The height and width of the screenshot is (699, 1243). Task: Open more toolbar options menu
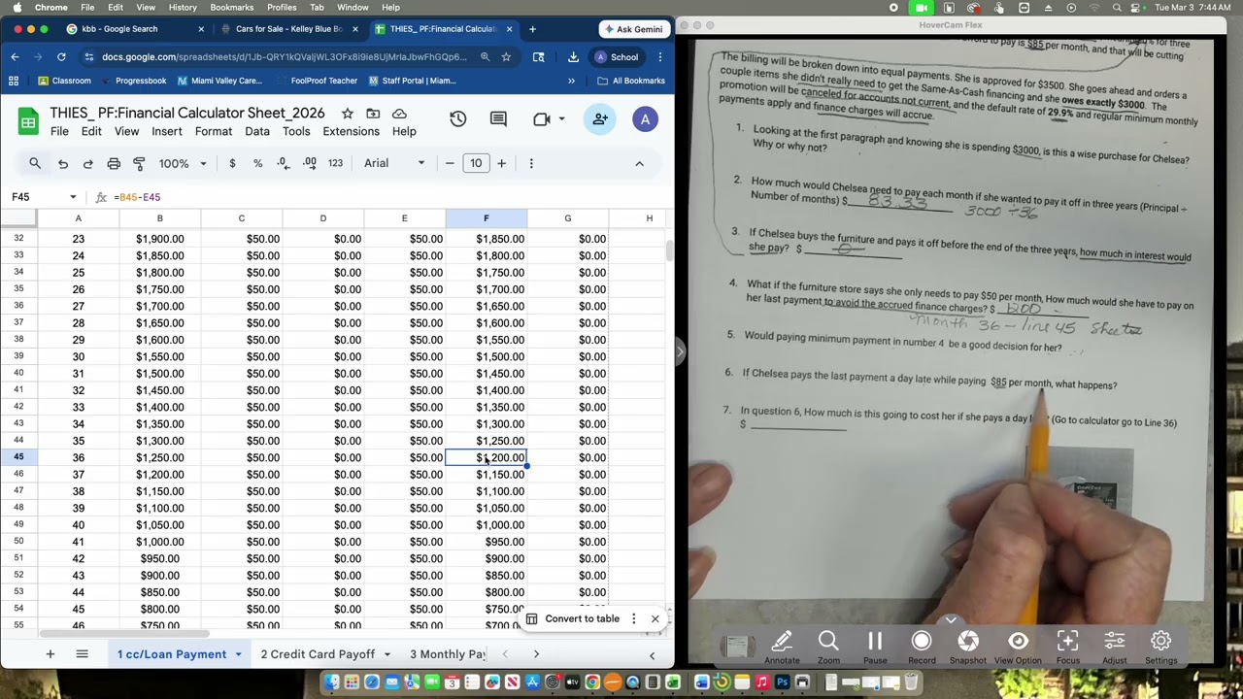coord(531,163)
